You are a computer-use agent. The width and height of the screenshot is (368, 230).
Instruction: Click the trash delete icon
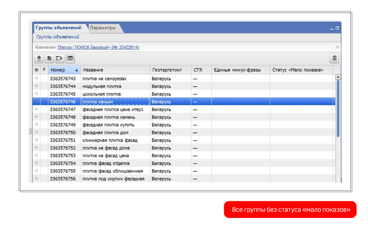coord(334,59)
